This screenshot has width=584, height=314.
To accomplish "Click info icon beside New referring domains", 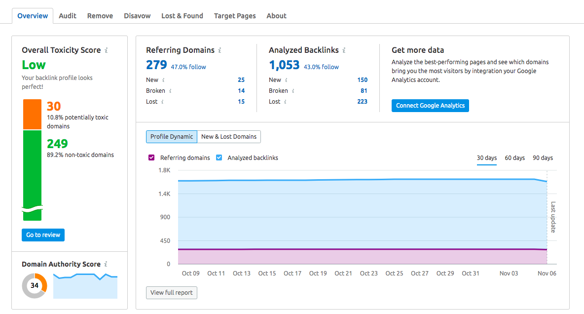I will (x=163, y=80).
